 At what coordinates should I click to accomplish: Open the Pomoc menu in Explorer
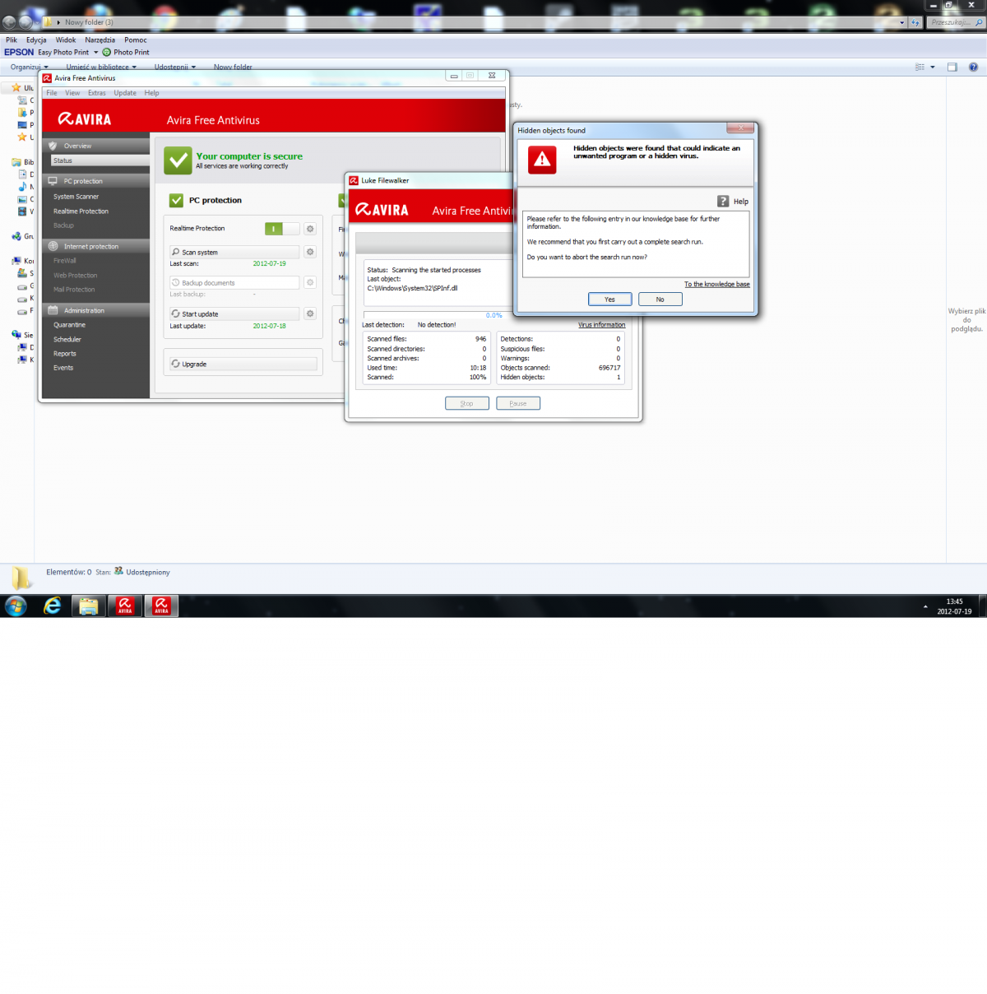(136, 39)
